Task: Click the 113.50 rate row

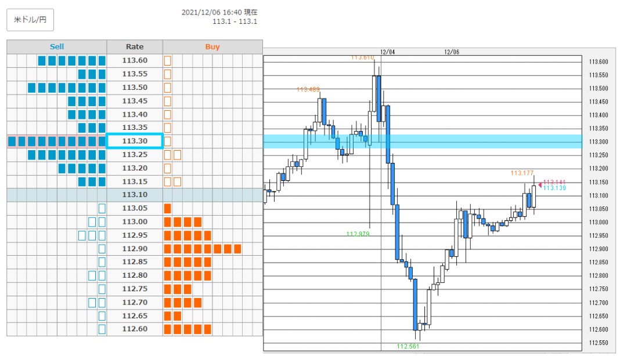Action: coord(135,88)
